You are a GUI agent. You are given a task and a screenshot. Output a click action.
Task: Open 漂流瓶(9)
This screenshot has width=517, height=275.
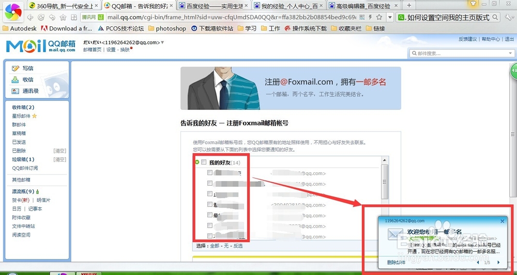tap(23, 191)
